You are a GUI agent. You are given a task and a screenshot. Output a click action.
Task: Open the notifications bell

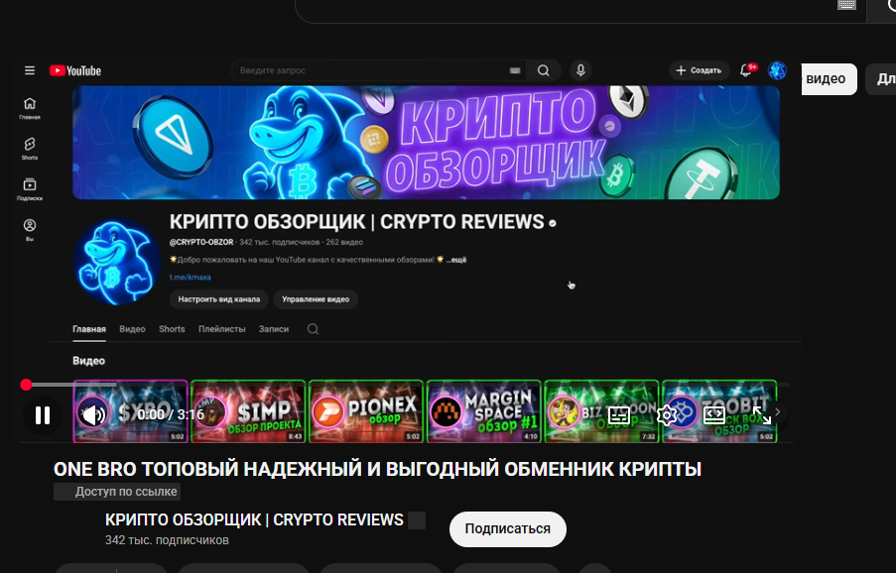[746, 70]
